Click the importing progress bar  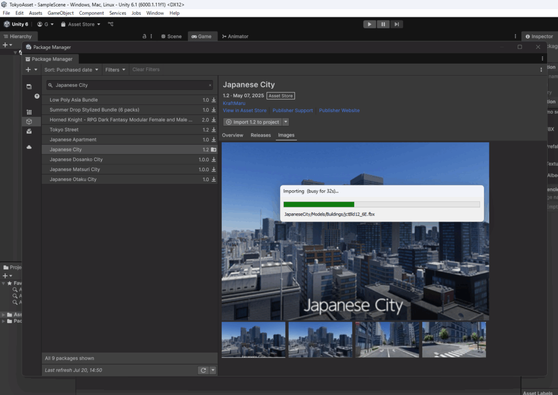[381, 204]
